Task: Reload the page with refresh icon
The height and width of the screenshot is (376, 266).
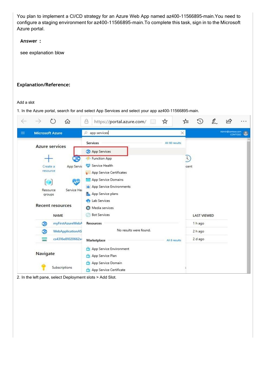Action: [53, 121]
